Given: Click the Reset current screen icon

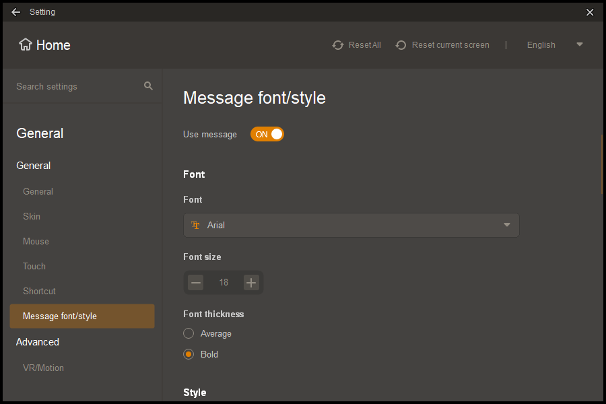Looking at the screenshot, I should [x=401, y=45].
